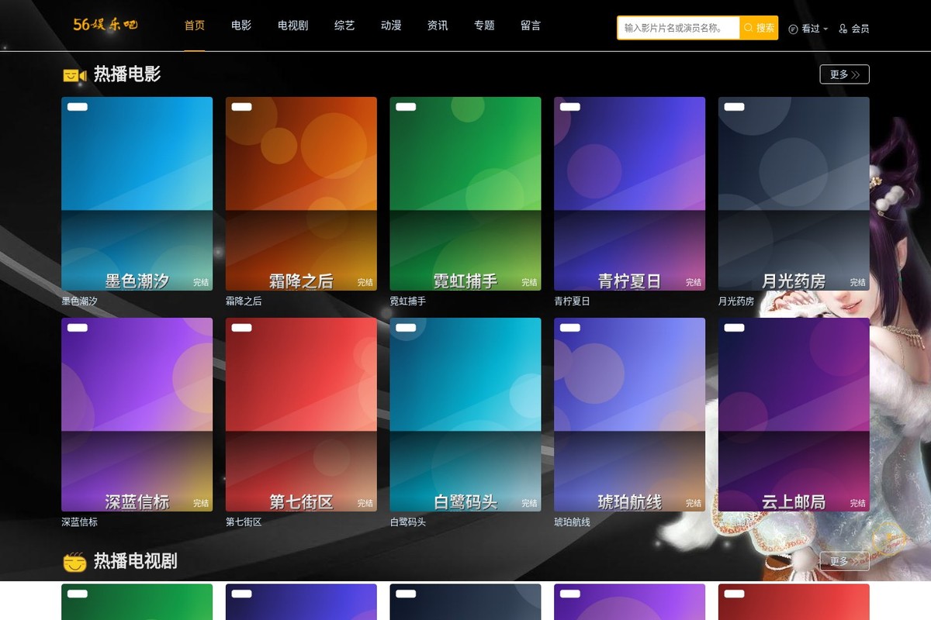Click the 霓虹捕手 title link below poster
This screenshot has height=620, width=931.
[x=408, y=301]
